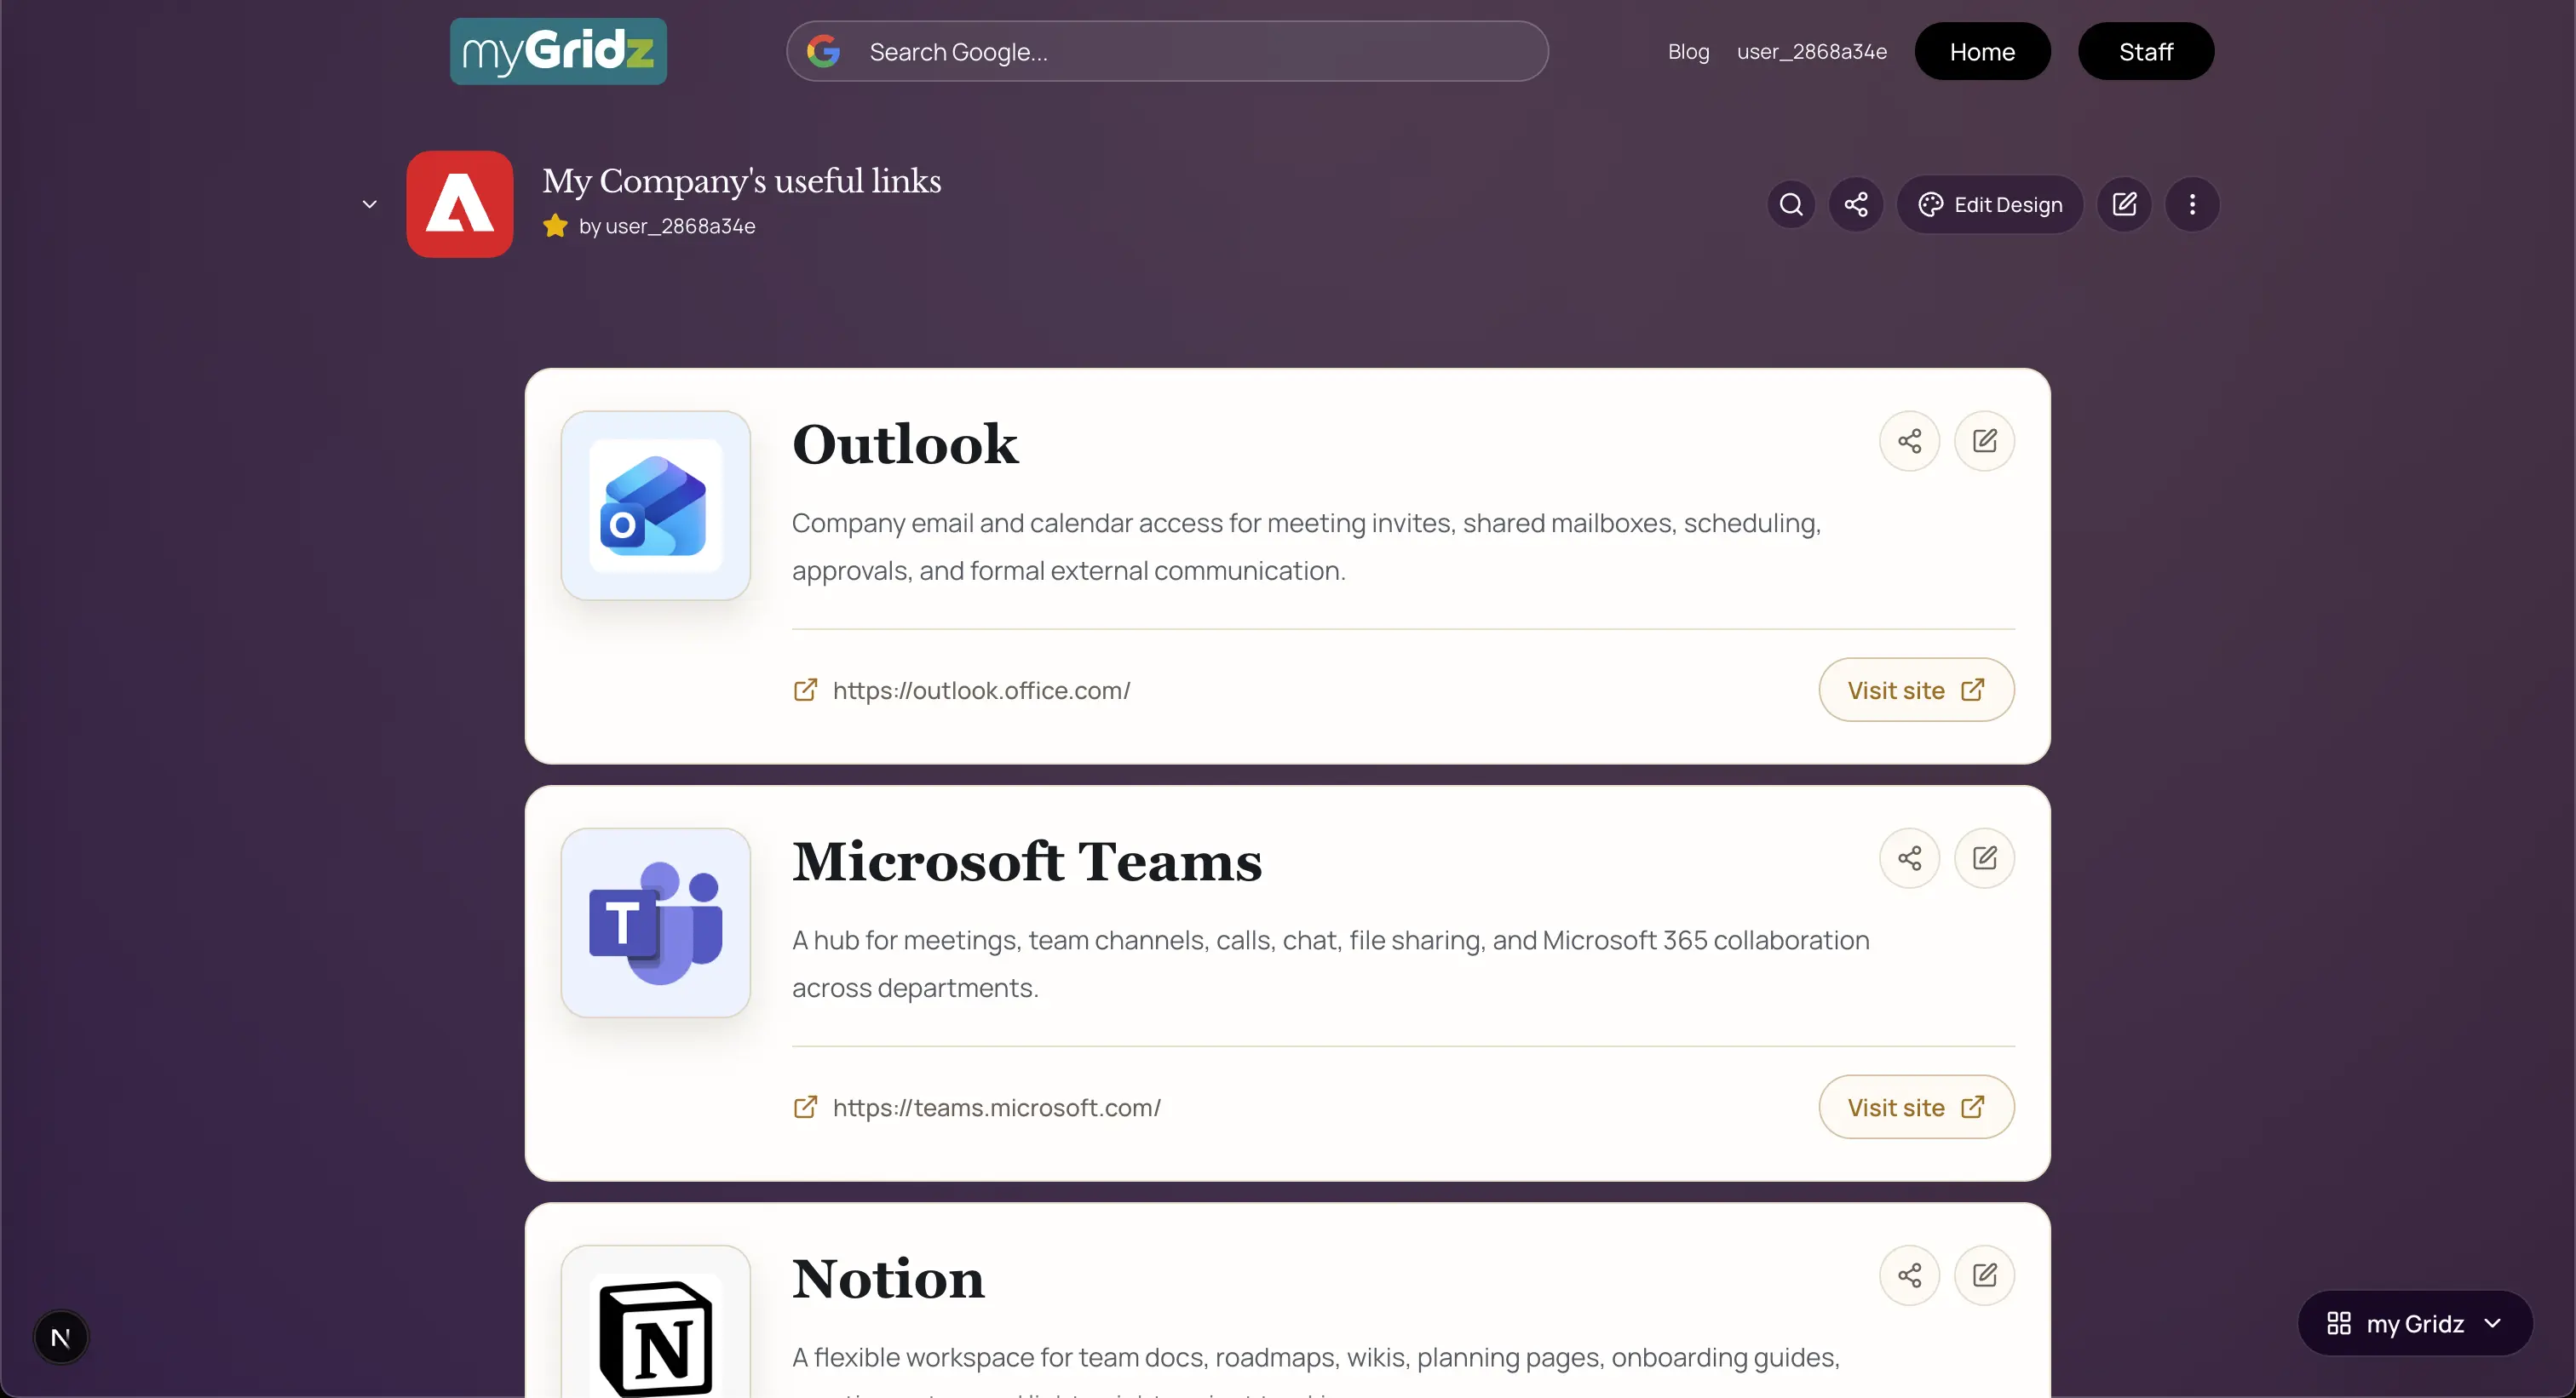Share the Outlook card

1909,441
